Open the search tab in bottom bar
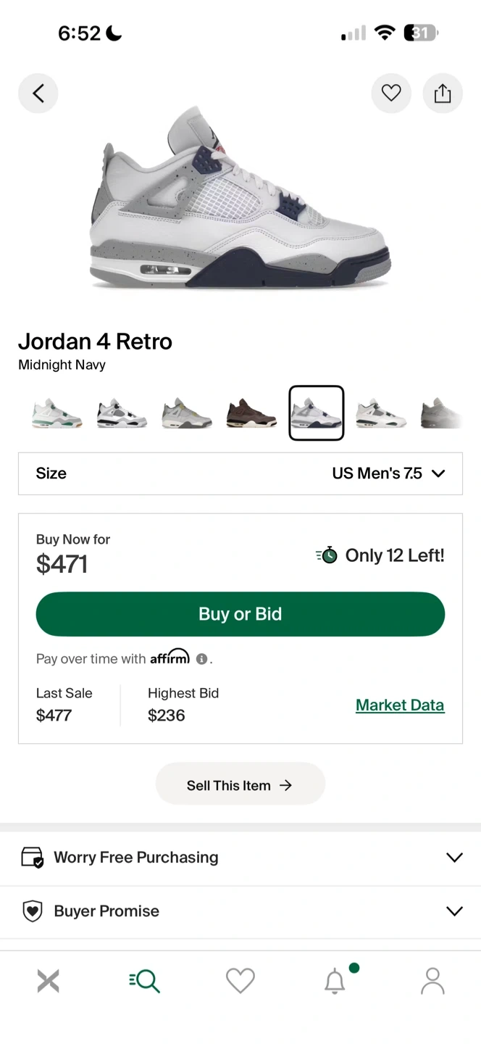The image size is (481, 1044). pos(144,981)
